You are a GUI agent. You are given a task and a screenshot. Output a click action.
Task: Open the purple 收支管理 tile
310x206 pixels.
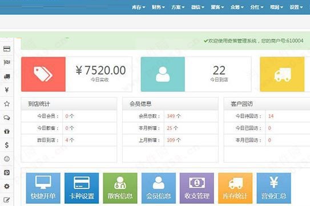point(197,188)
